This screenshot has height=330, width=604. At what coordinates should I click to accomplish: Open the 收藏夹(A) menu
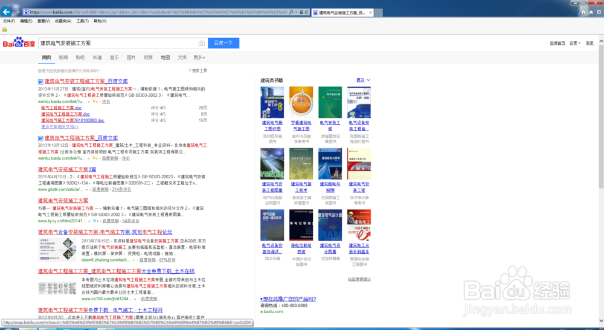[63, 21]
